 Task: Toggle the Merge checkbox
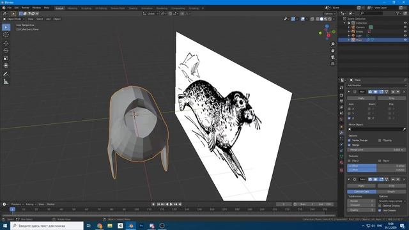pyautogui.click(x=350, y=145)
